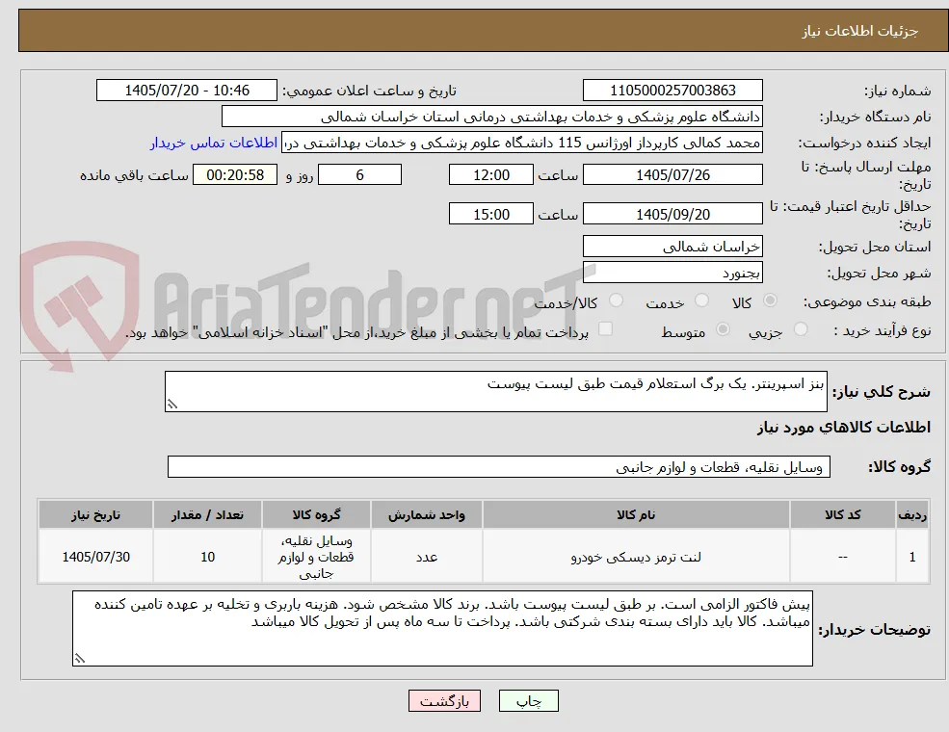Click the گروه کالا column header

(317, 515)
